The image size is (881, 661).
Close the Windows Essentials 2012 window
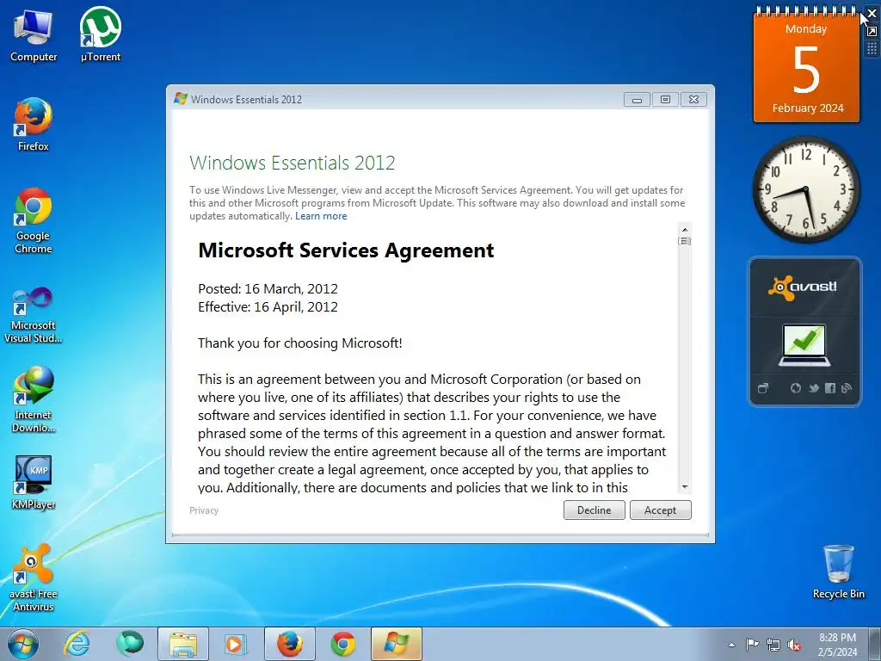[x=694, y=100]
